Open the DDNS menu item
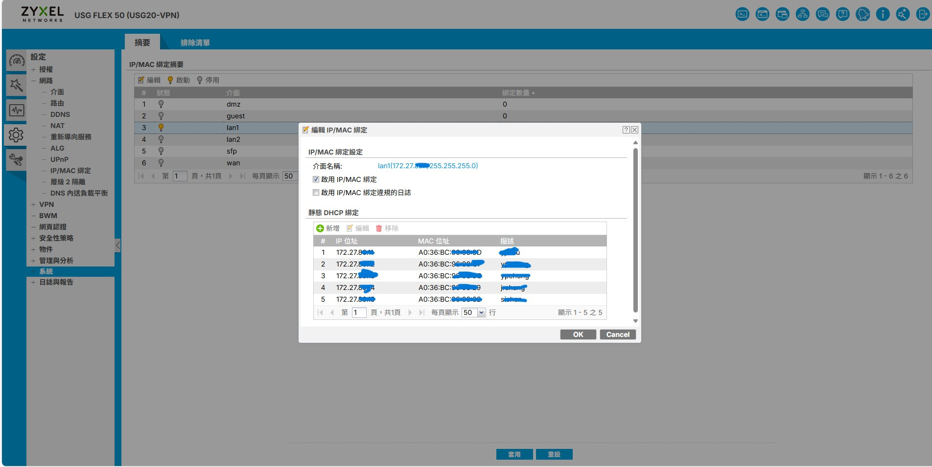Image resolution: width=932 pixels, height=467 pixels. click(x=60, y=114)
